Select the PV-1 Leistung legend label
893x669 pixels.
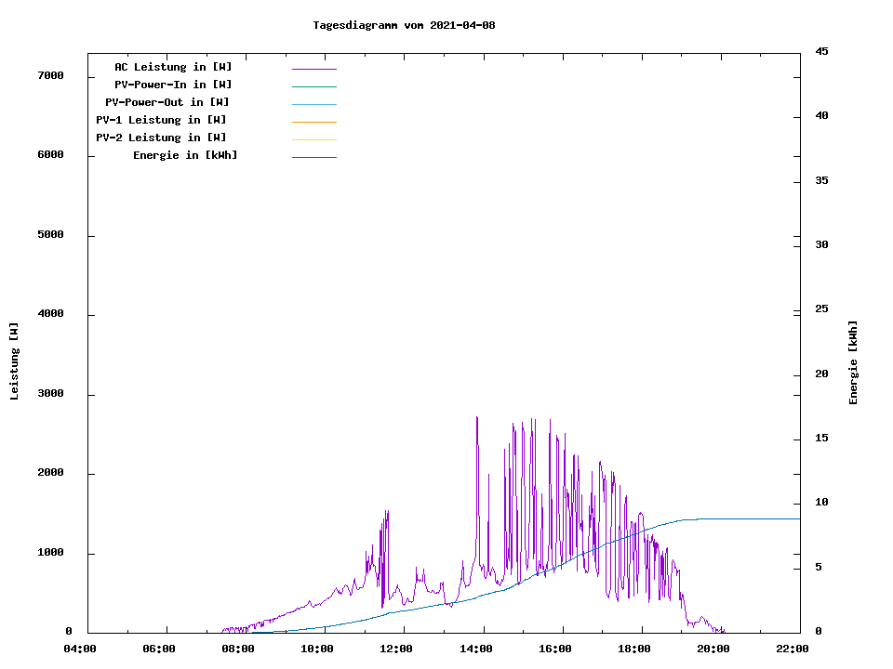point(161,120)
